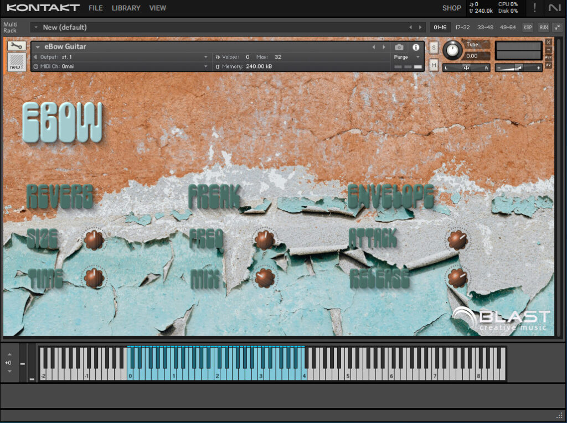Screen dimensions: 567x423
Task: Open instrument edit mode wrench icon
Action: coord(17,46)
